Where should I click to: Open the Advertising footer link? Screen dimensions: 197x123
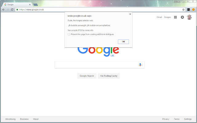point(10,119)
